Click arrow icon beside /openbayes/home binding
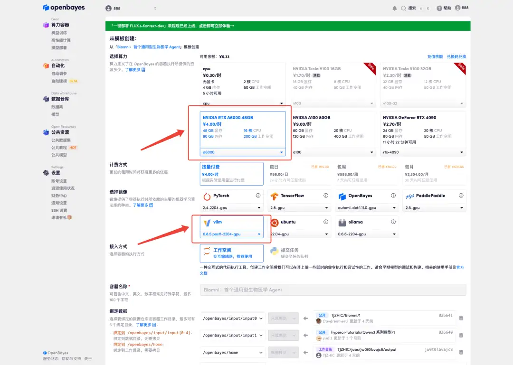The width and height of the screenshot is (513, 365). pyautogui.click(x=305, y=353)
